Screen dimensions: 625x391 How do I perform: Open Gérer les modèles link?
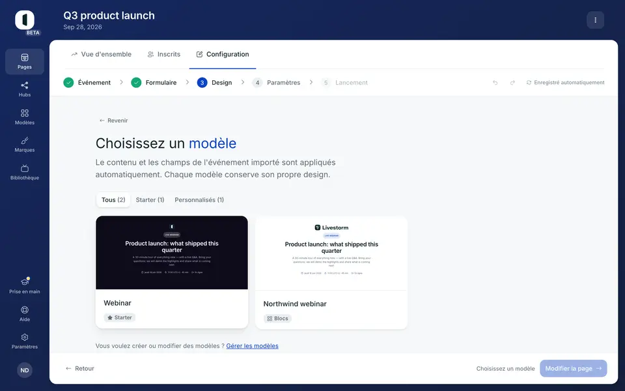253,346
